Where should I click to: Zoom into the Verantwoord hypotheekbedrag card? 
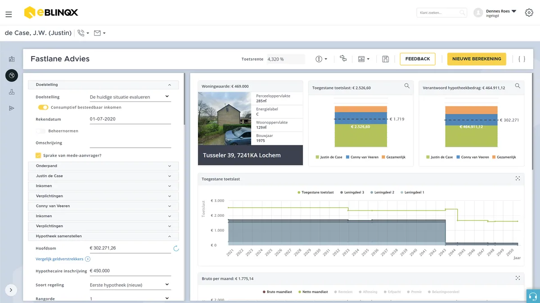517,86
